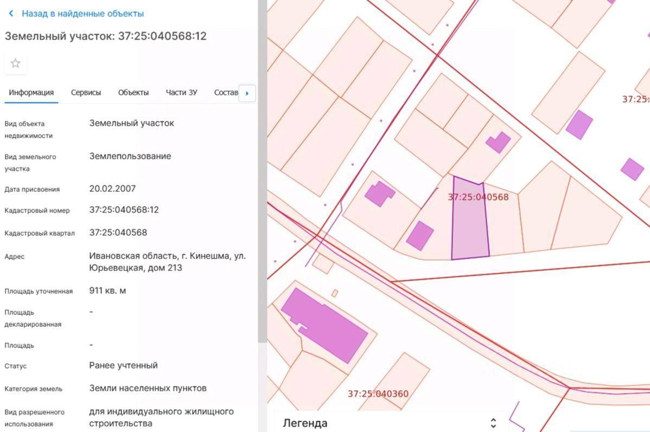
Task: Click quarter label 37:25:040360 on map
Action: 378,394
